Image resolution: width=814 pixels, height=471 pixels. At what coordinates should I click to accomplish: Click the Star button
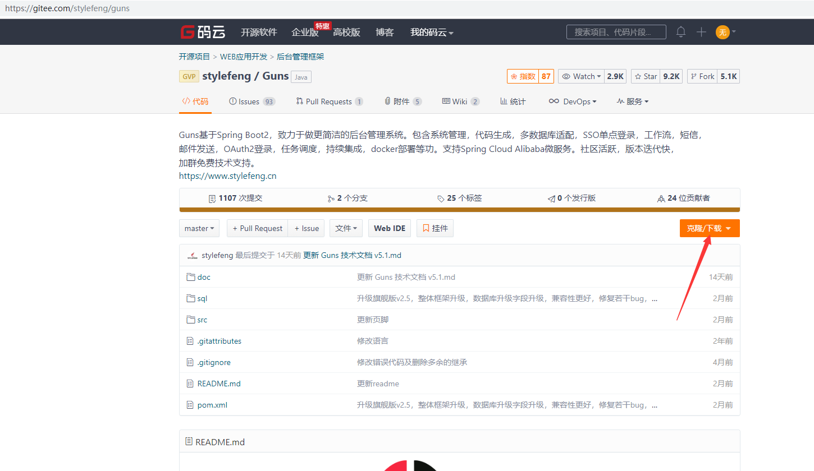[646, 76]
